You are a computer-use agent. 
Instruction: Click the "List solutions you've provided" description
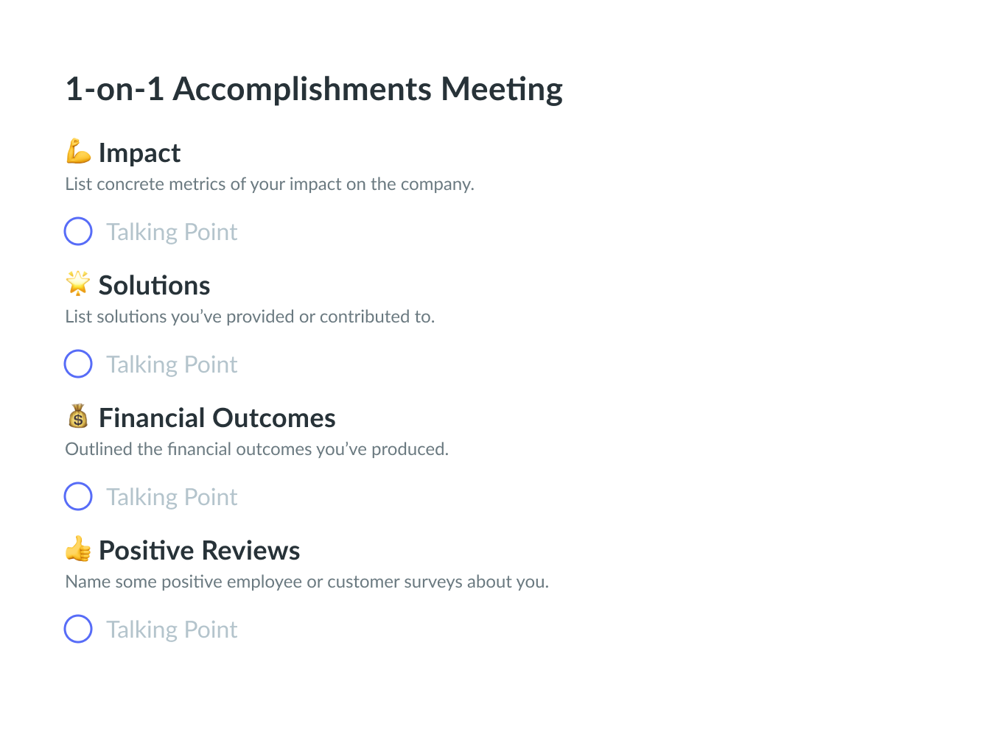pyautogui.click(x=250, y=317)
